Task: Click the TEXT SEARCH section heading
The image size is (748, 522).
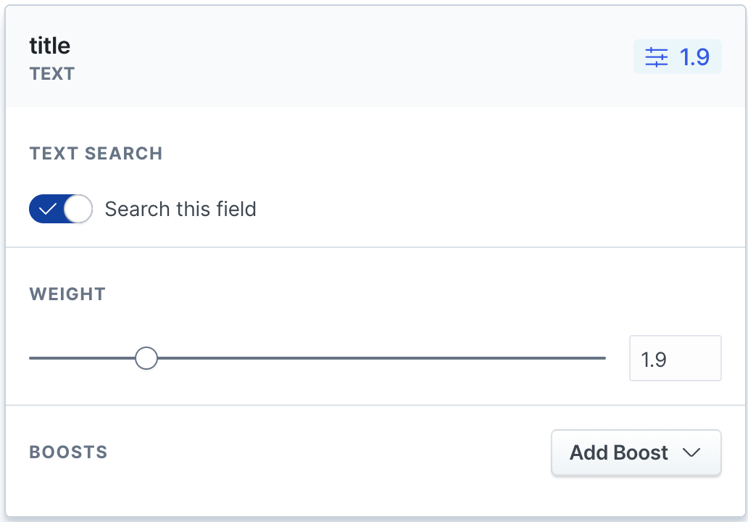Action: pos(96,154)
